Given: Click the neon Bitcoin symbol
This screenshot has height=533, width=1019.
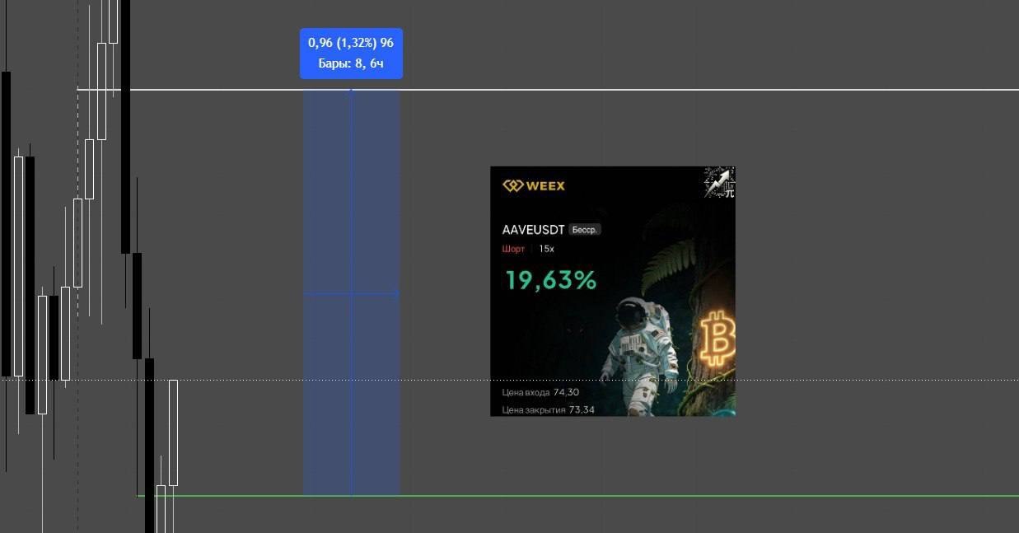Looking at the screenshot, I should [718, 338].
